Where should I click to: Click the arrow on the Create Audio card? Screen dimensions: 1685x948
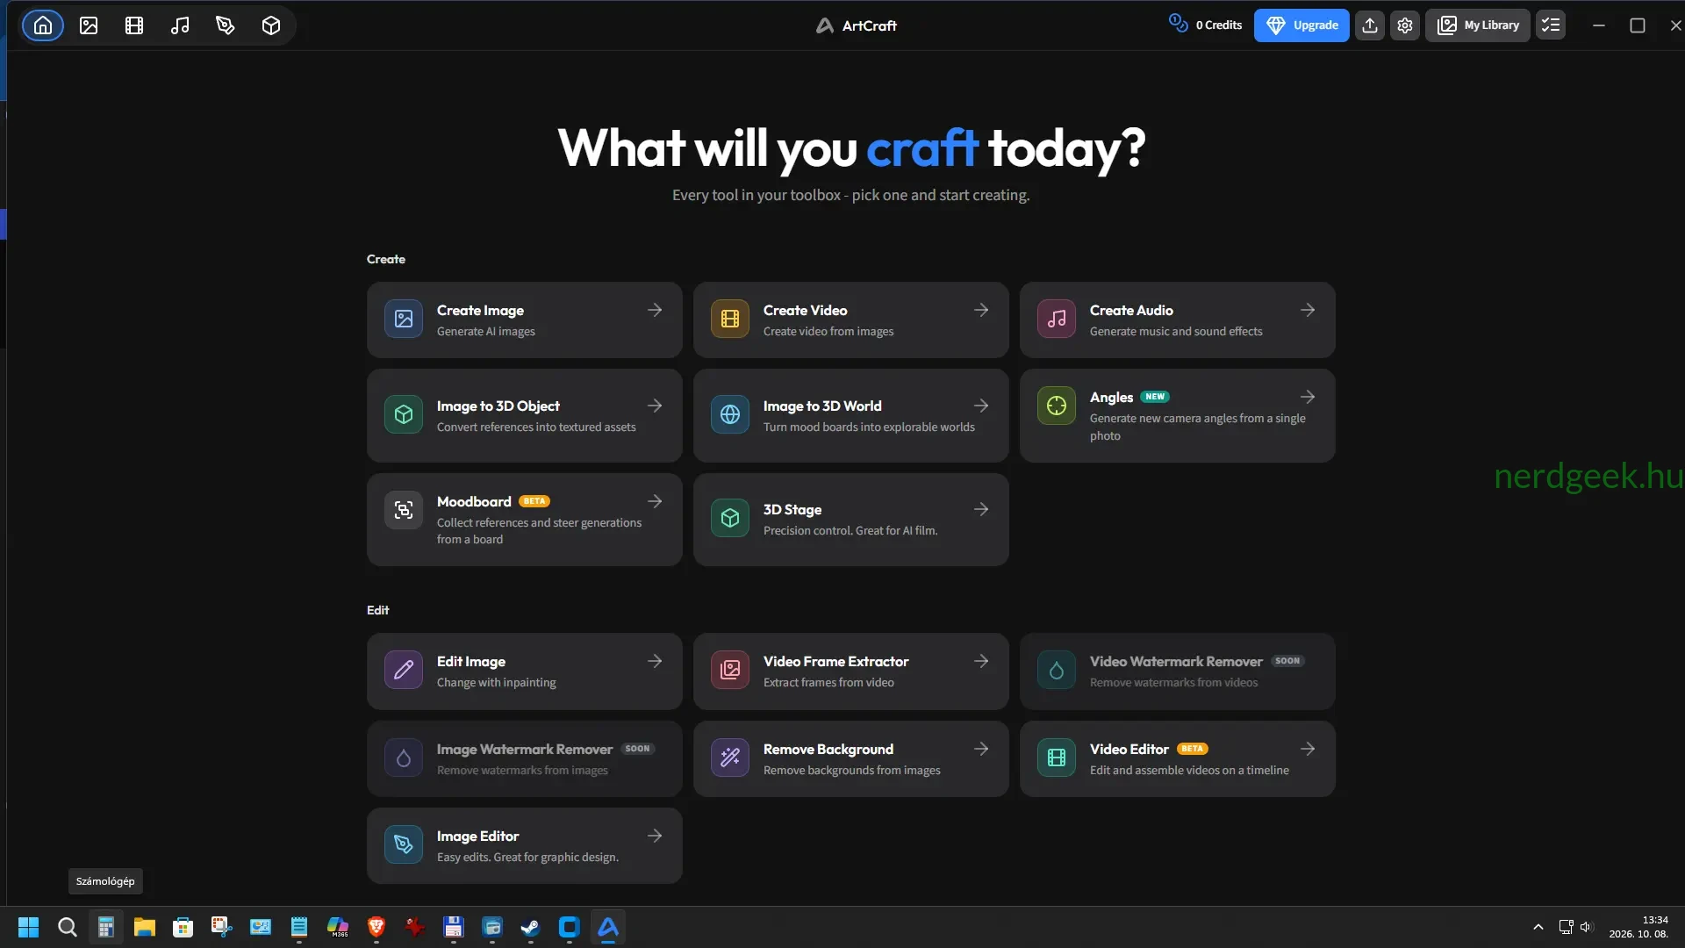1308,310
